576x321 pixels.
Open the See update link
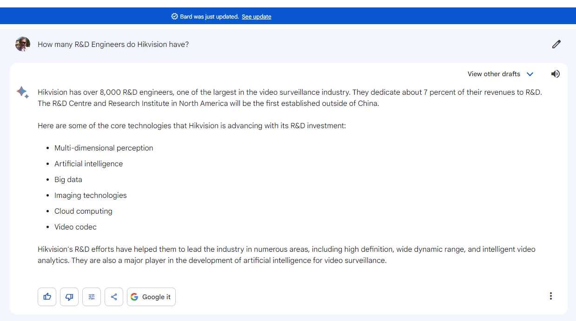tap(256, 17)
